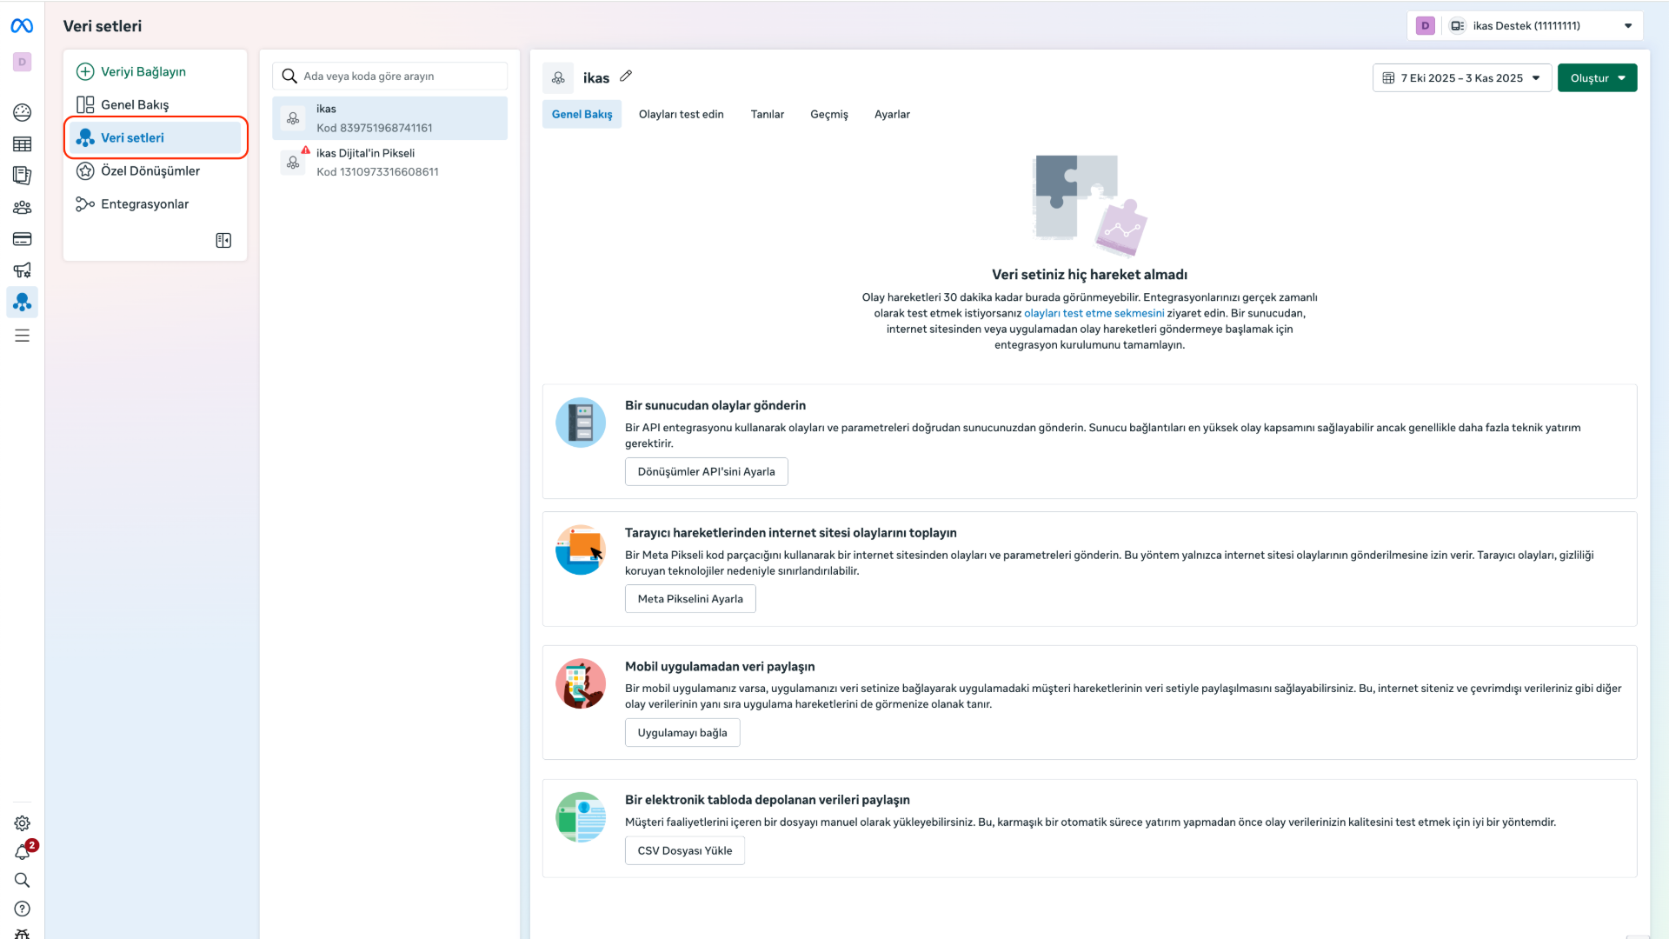1669x939 pixels.
Task: Click the search magnifier in the rail
Action: point(23,880)
